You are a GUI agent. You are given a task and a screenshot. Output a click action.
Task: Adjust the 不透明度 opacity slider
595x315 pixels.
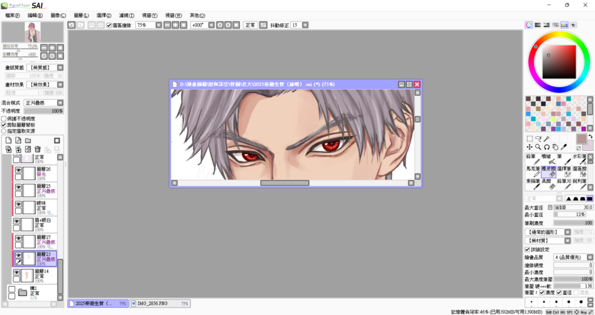point(44,111)
